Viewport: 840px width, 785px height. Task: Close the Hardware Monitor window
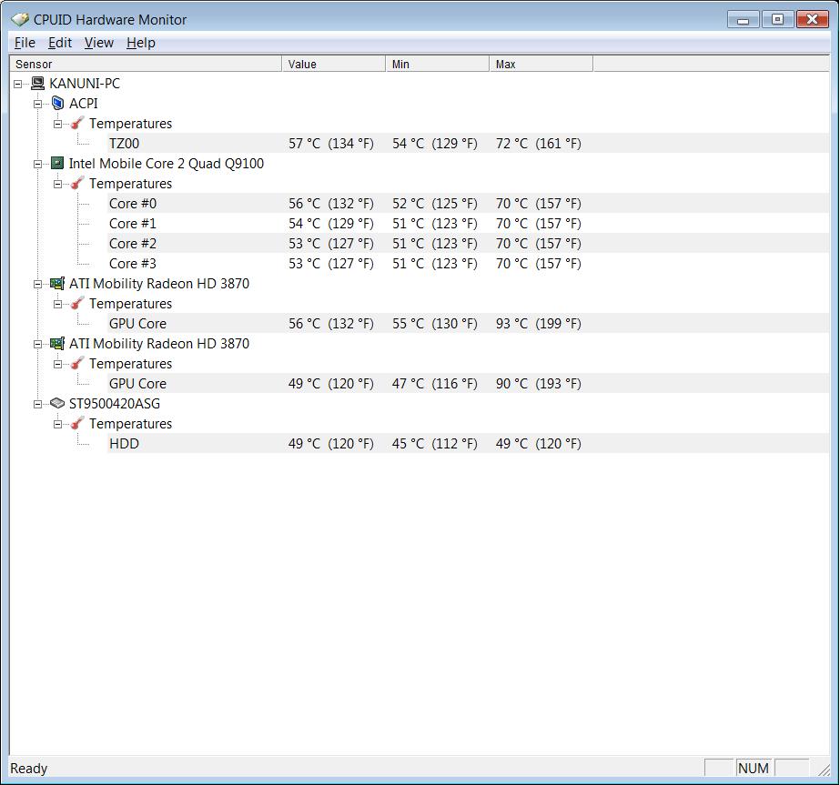(x=812, y=20)
